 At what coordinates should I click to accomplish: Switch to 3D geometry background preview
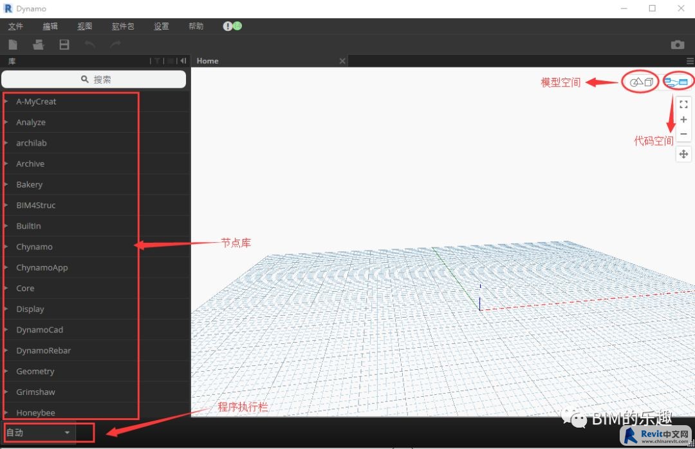(641, 82)
